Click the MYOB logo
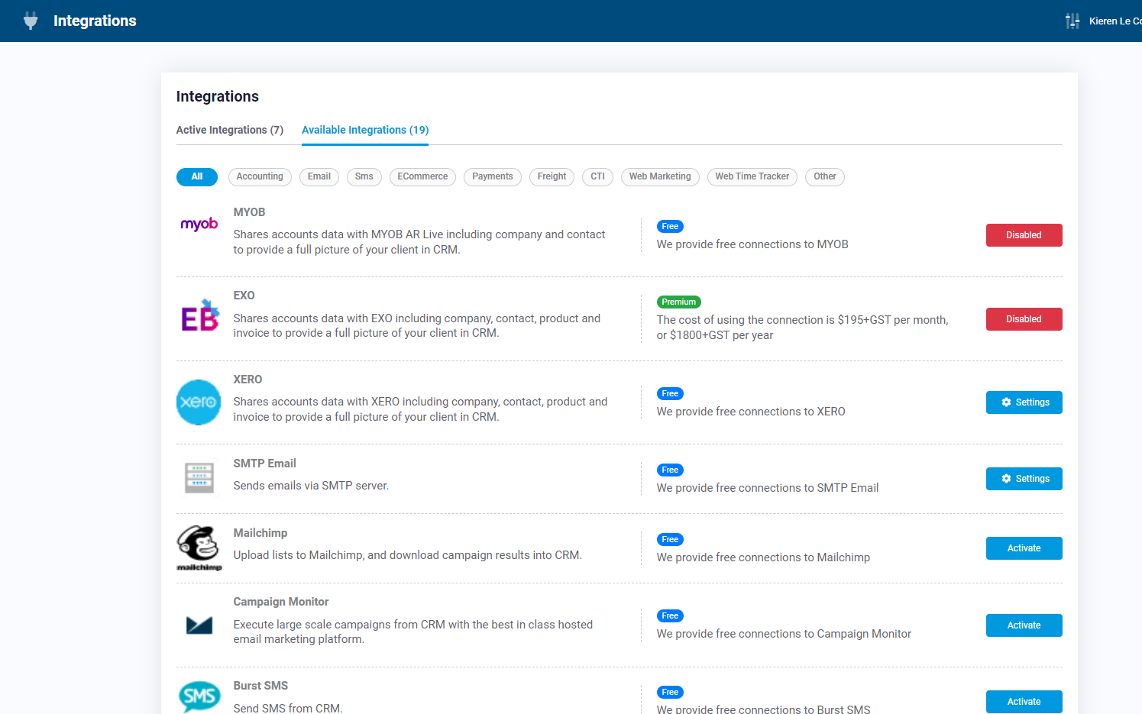The width and height of the screenshot is (1142, 714). tap(199, 224)
